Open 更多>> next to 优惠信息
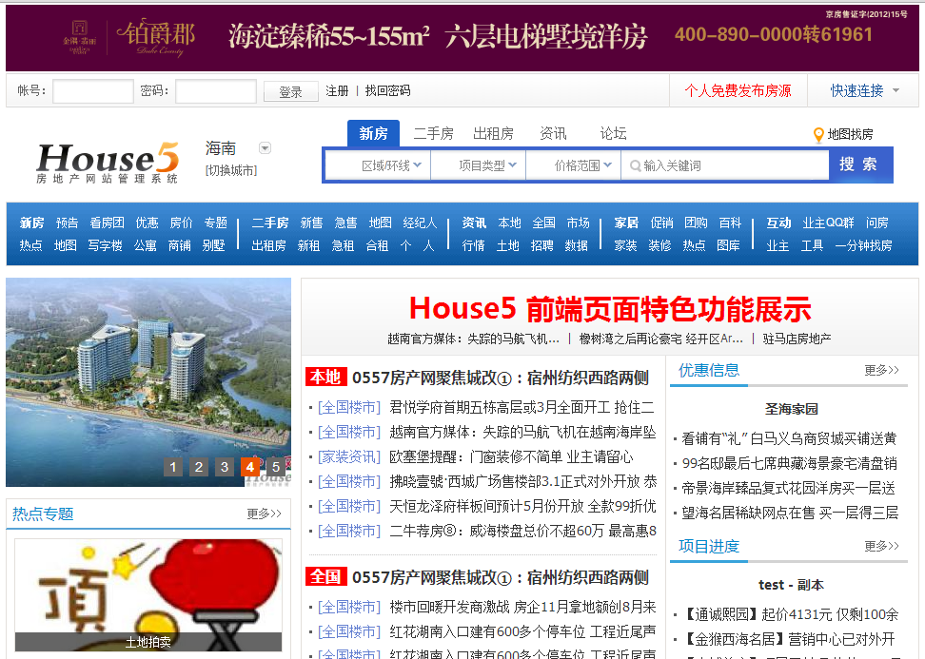925x659 pixels. (x=882, y=370)
